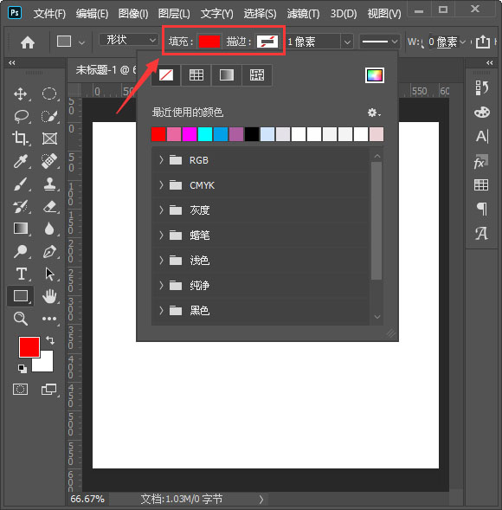502x510 pixels.
Task: Select the Eraser tool
Action: (49, 207)
